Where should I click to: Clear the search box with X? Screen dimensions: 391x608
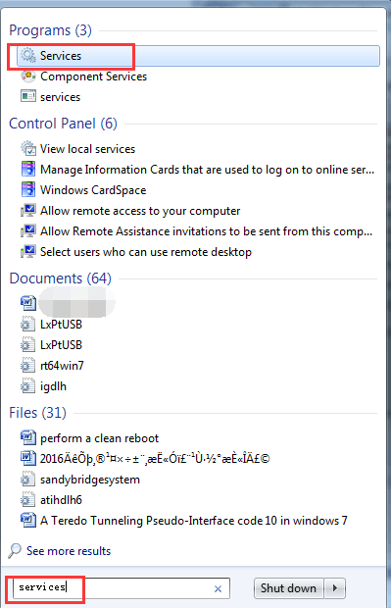pos(219,588)
